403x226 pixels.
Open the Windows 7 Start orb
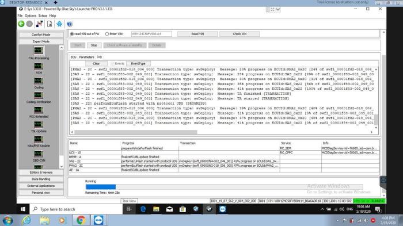7,220
